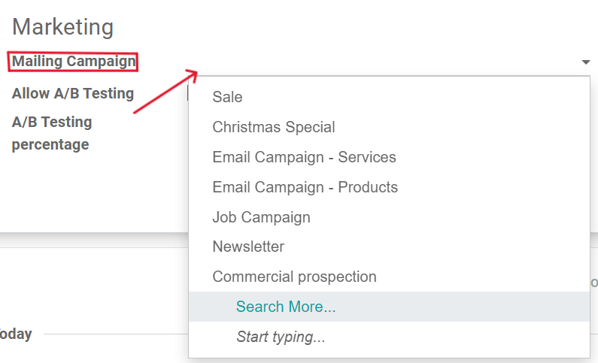Screen dimensions: 598x363
Task: Click the A/B Testing percentage label
Action: click(x=52, y=133)
